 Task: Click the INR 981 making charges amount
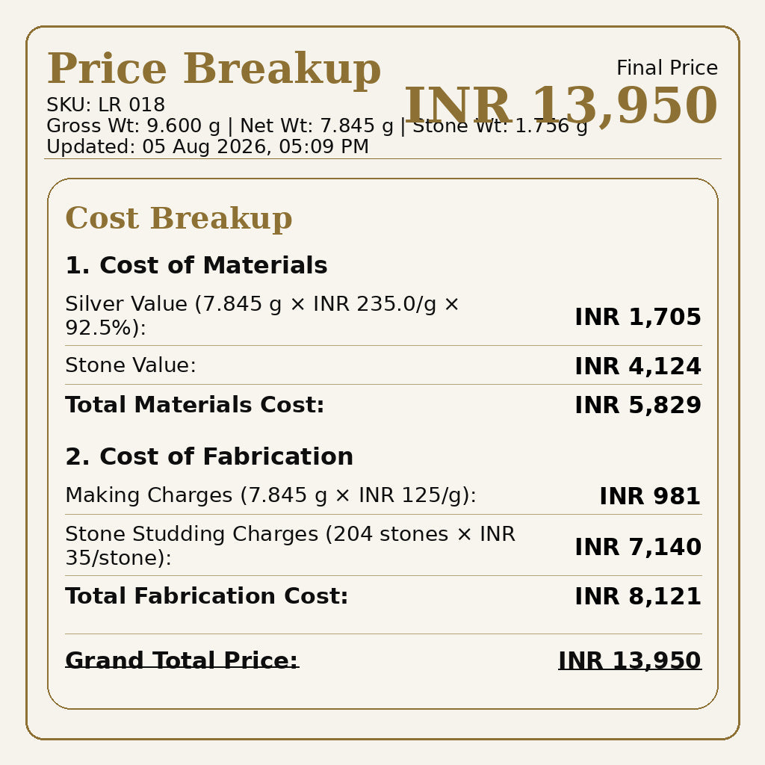(x=650, y=496)
